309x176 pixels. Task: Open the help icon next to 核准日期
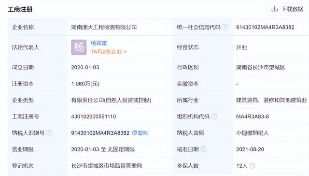(203, 149)
